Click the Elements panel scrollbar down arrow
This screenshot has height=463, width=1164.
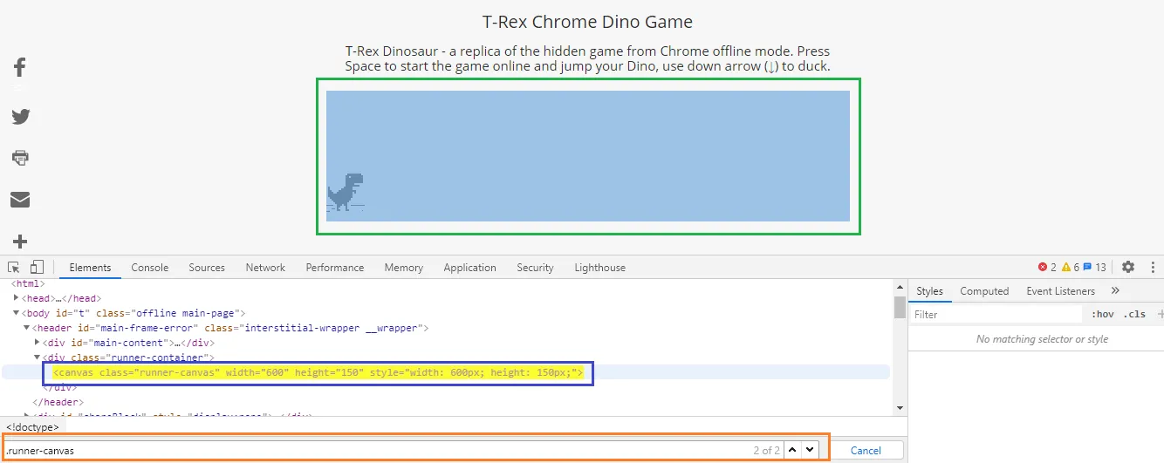coord(900,407)
